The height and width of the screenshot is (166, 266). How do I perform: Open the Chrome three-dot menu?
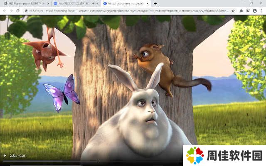(261, 10)
